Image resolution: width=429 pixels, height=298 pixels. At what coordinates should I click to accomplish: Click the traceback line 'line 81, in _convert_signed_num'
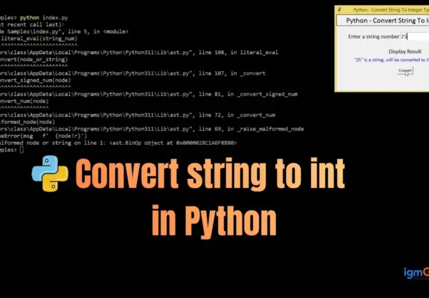click(x=149, y=94)
